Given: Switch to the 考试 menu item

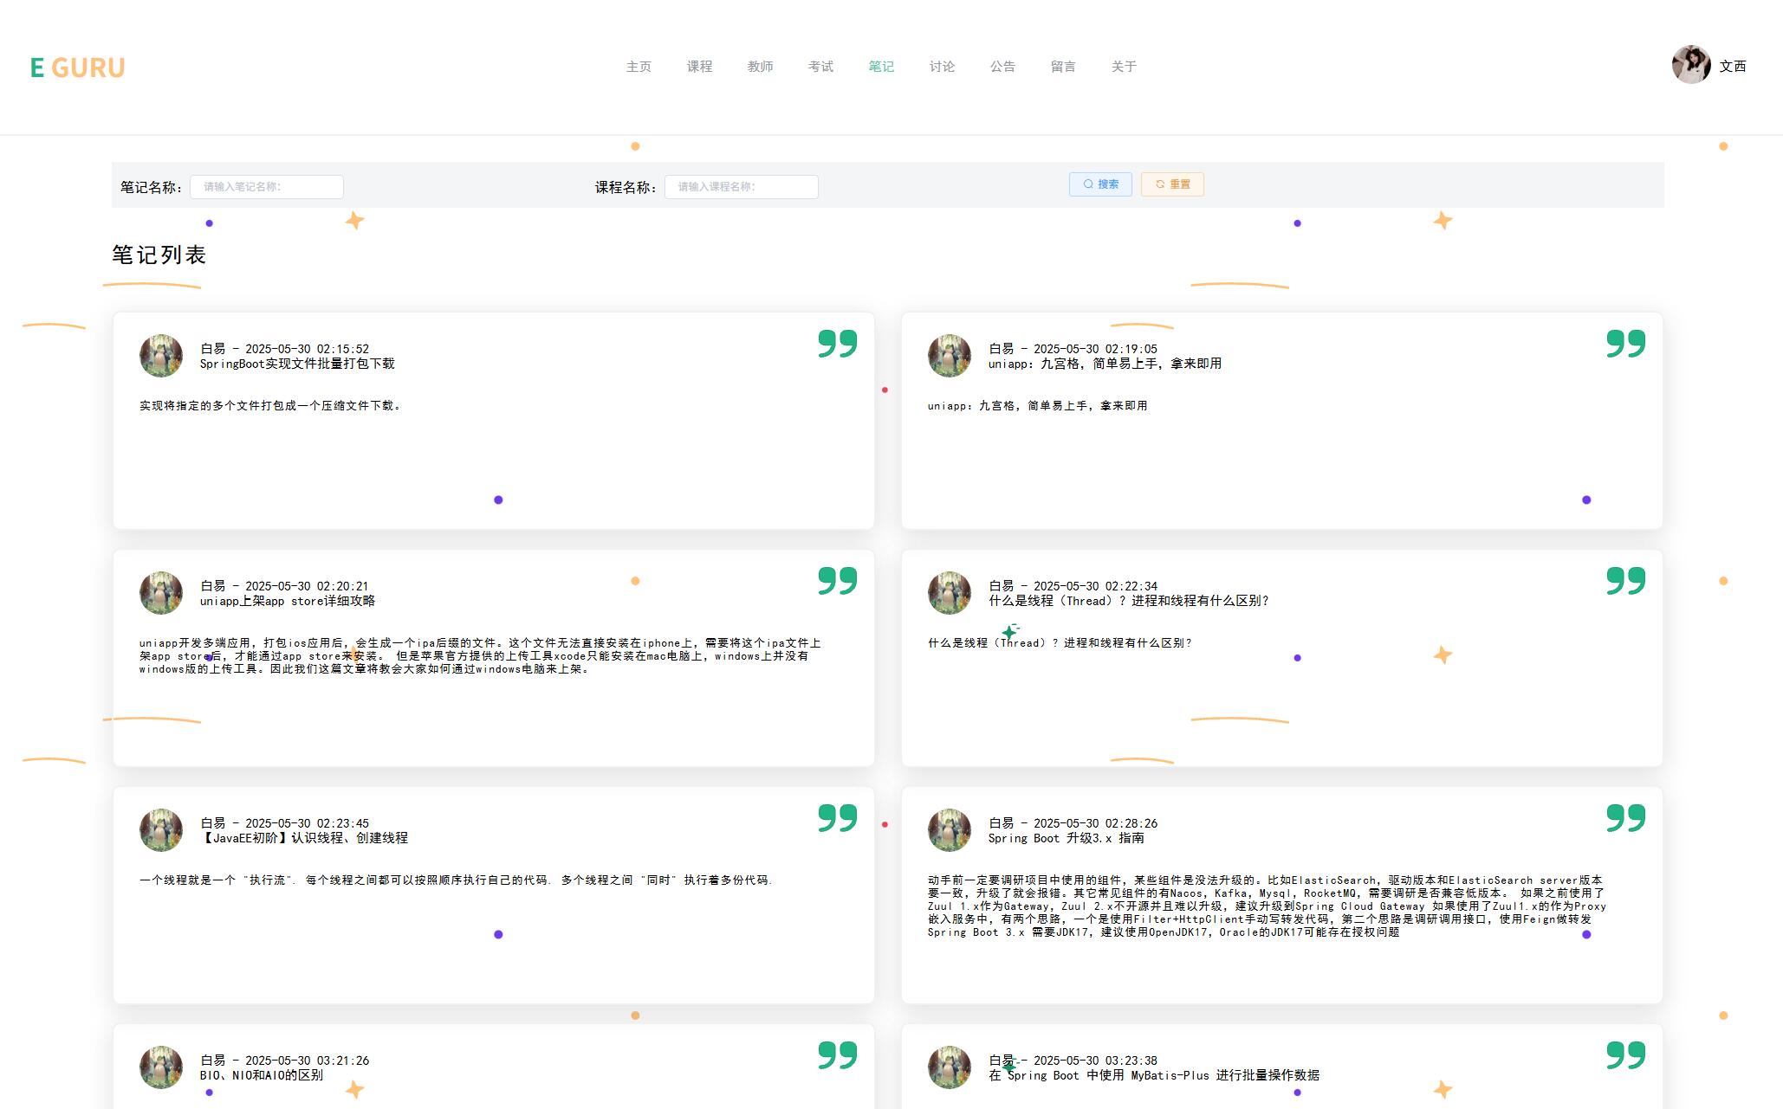Looking at the screenshot, I should 820,67.
